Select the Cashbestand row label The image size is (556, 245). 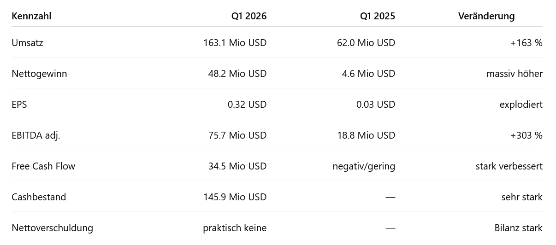39,197
